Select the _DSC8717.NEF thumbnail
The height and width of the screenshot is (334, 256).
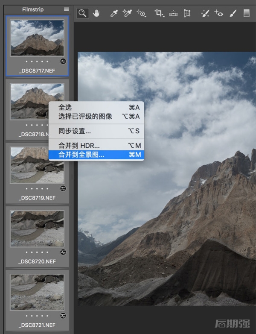37,38
